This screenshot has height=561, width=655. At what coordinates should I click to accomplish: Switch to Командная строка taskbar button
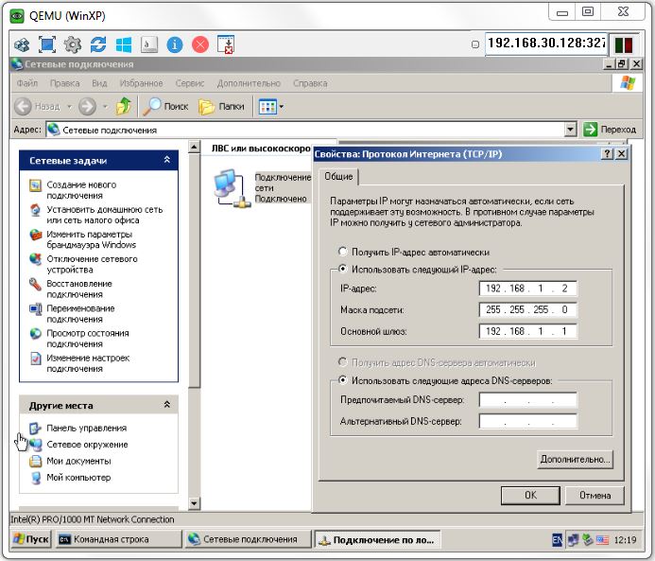(x=118, y=539)
